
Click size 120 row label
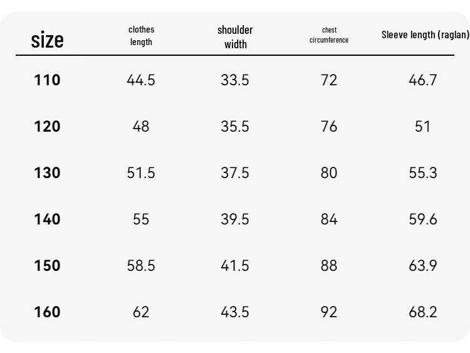coord(48,126)
